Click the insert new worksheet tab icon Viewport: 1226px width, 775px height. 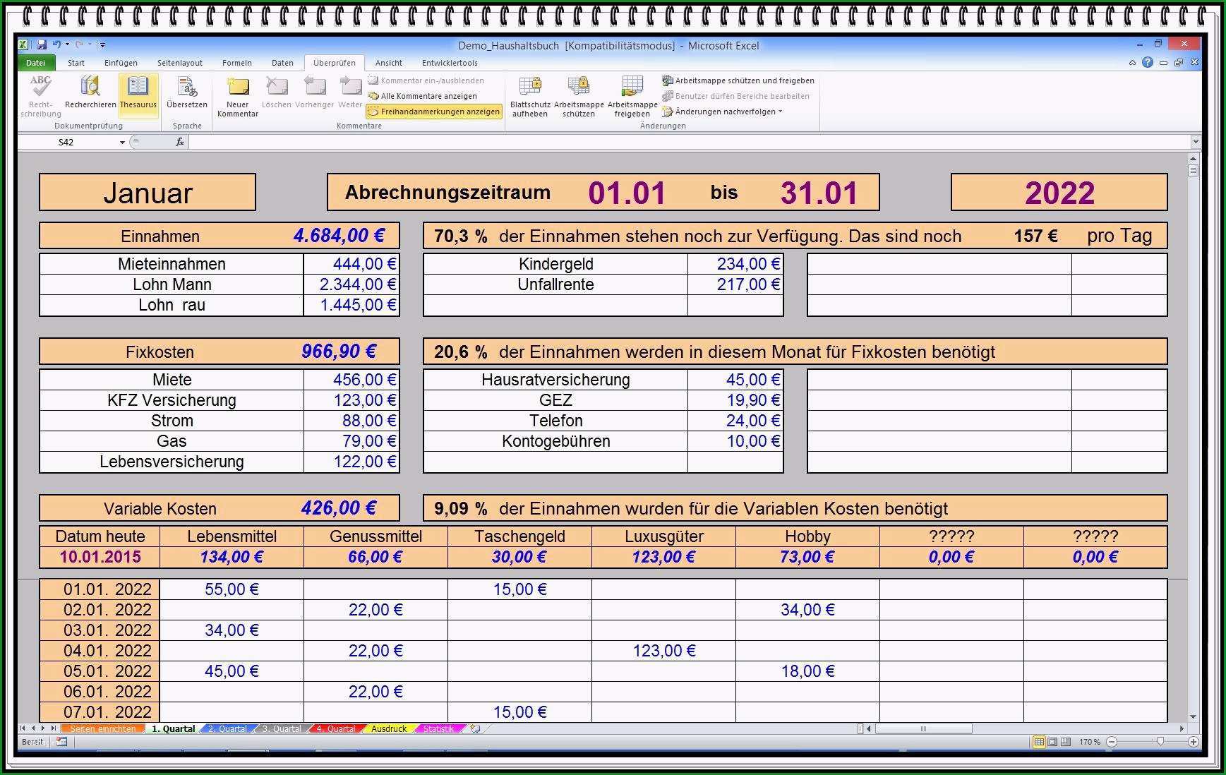[476, 728]
